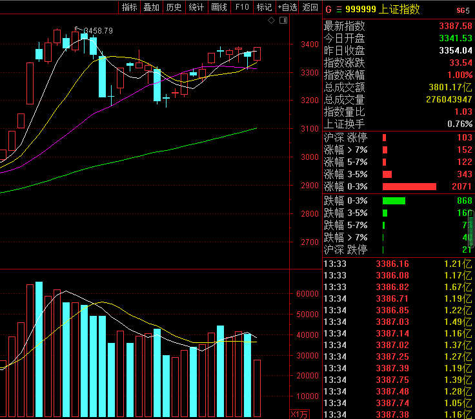Viewport: 475px width, 419px height.
Task: Open the three-line menu icon near 999999
Action: 339,10
